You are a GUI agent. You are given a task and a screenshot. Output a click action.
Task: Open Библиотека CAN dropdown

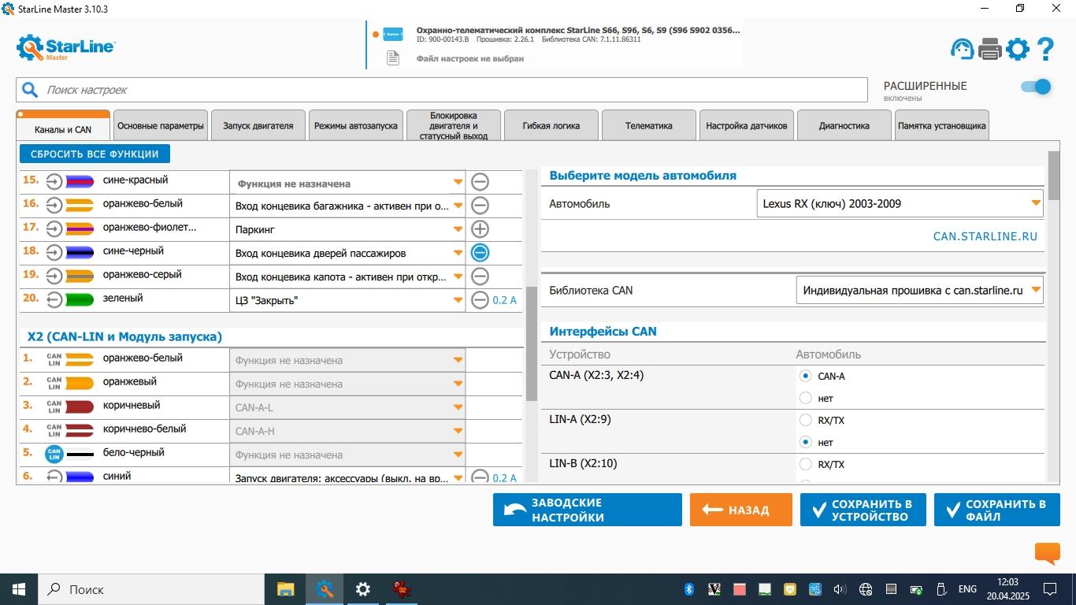920,290
